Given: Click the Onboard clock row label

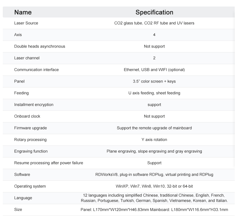Looking at the screenshot, I should pyautogui.click(x=27, y=116).
